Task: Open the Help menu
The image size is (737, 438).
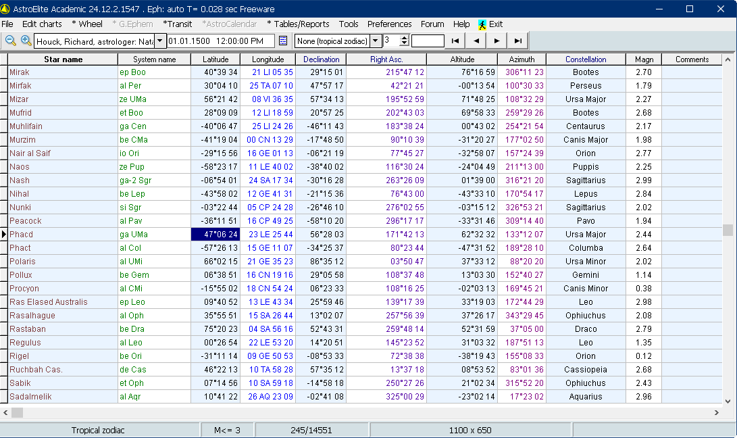Action: click(461, 24)
